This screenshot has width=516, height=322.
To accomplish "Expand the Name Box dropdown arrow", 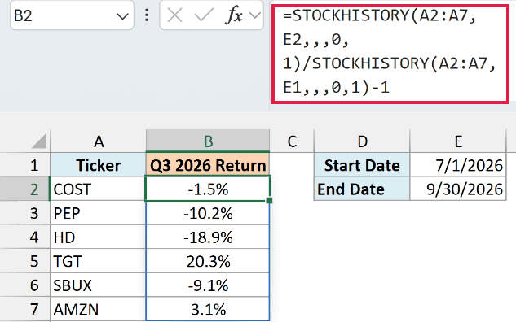I will click(122, 15).
